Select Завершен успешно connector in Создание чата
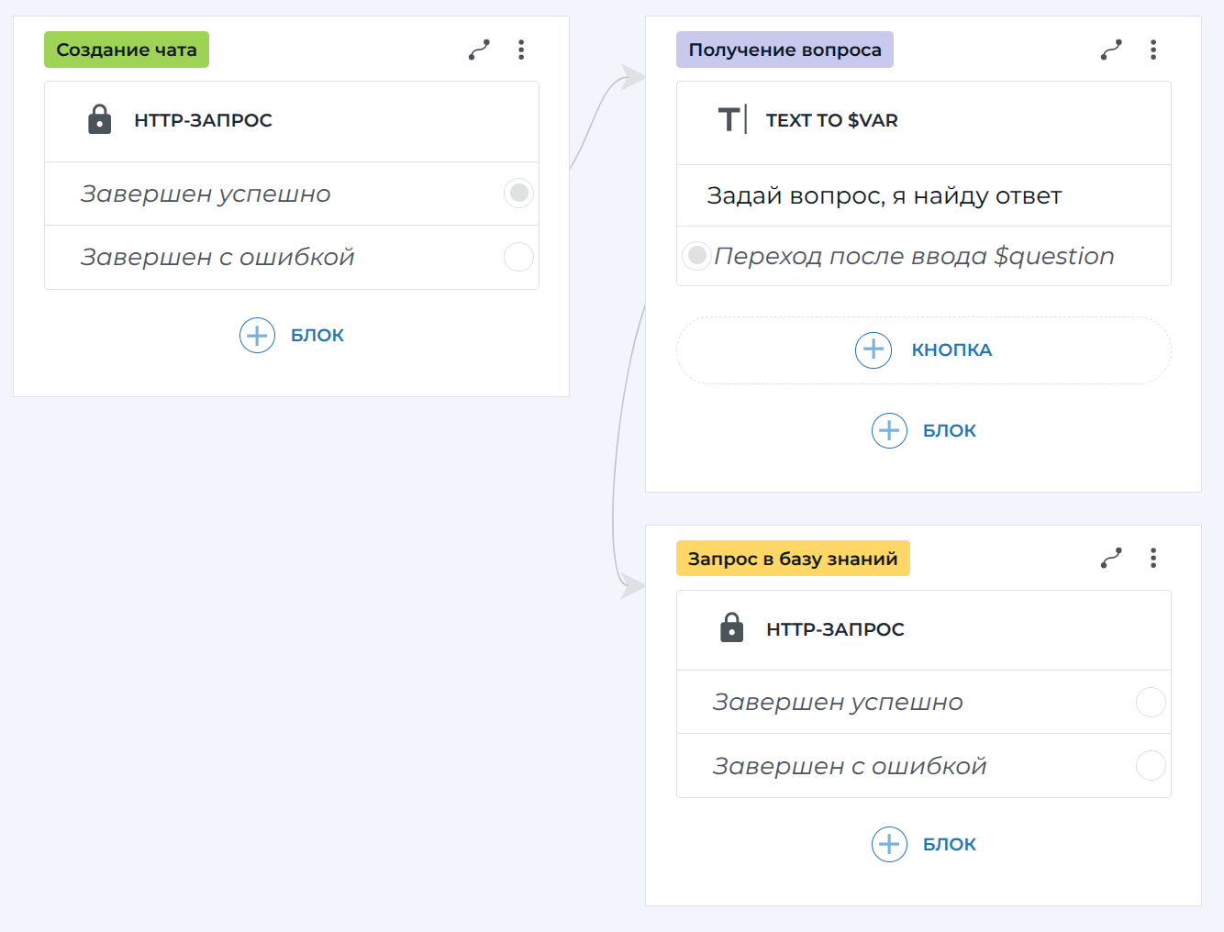The image size is (1224, 932). [518, 194]
